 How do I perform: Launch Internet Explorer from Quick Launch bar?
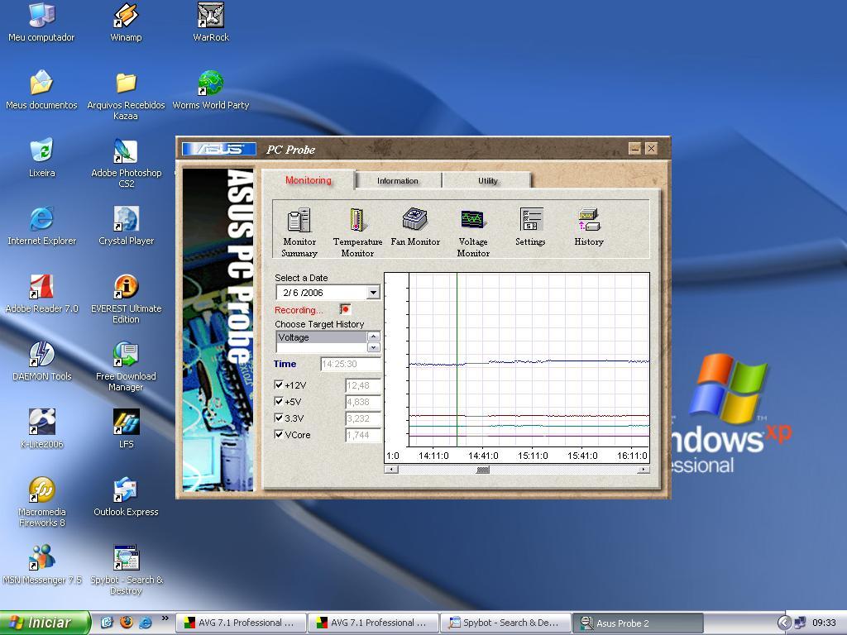click(146, 623)
